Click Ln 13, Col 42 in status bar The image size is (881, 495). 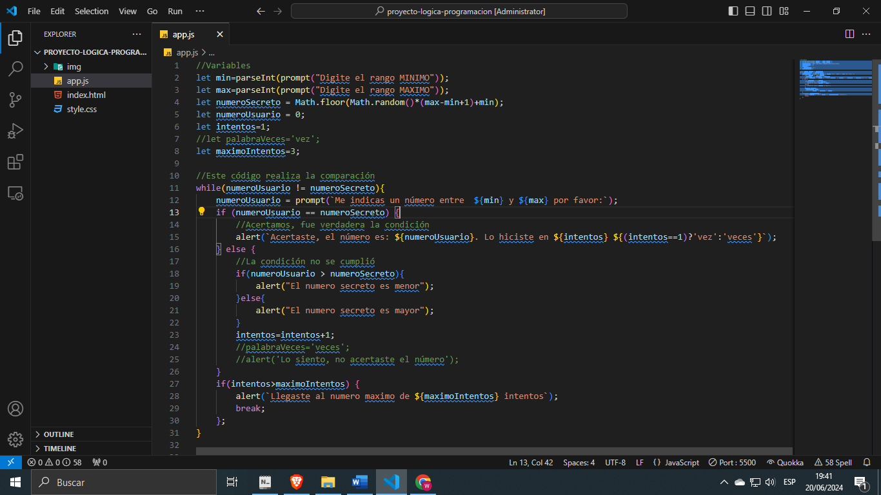(x=531, y=462)
